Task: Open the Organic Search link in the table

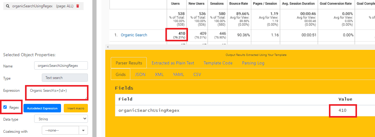Action: pos(134,35)
